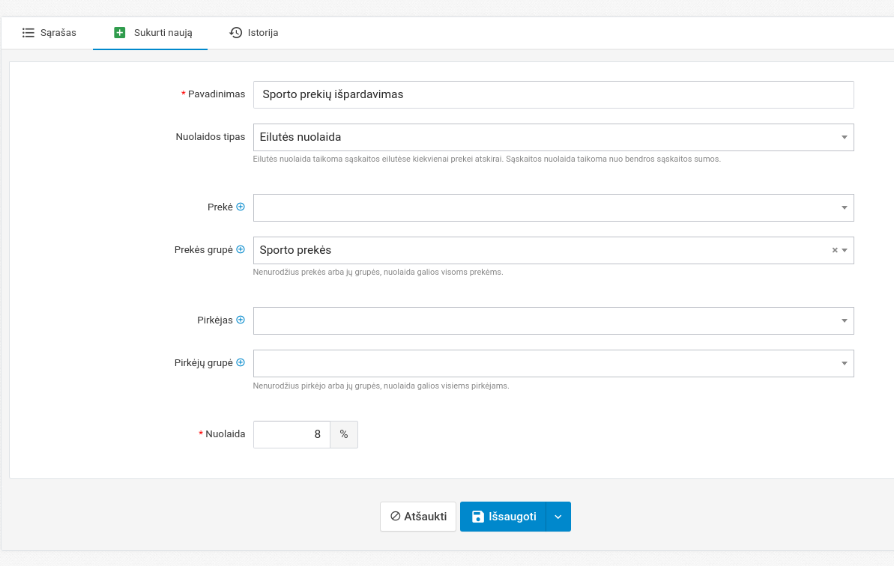Expand the Nuolaidos tipas dropdown
The height and width of the screenshot is (566, 894).
pos(845,138)
